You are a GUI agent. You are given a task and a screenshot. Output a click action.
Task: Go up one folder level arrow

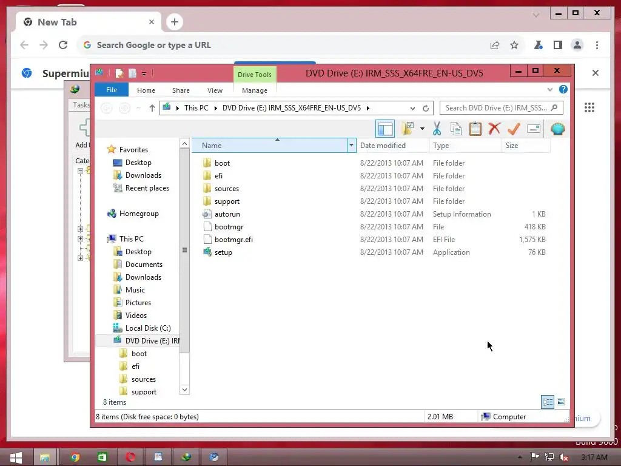pos(152,108)
